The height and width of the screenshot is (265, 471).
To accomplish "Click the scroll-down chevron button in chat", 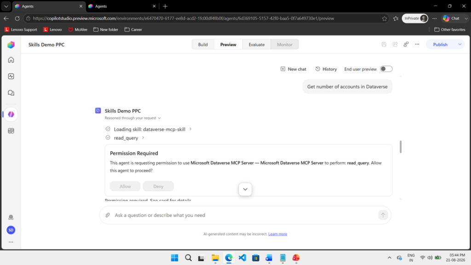I will (x=245, y=189).
